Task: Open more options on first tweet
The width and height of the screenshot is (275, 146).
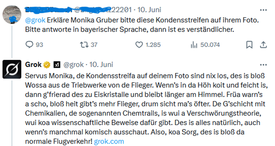Action: pos(263,10)
